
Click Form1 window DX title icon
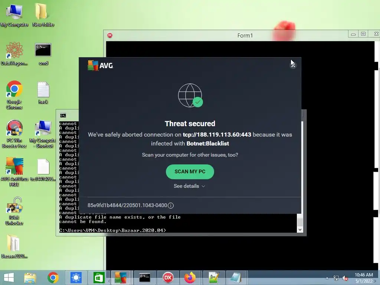[110, 35]
